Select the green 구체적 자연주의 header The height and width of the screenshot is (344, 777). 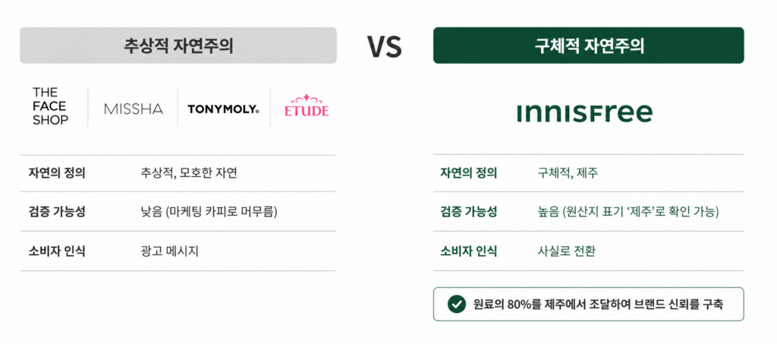click(x=588, y=45)
